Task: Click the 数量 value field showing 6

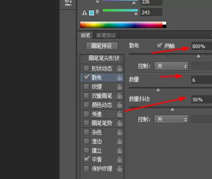Action: click(202, 80)
